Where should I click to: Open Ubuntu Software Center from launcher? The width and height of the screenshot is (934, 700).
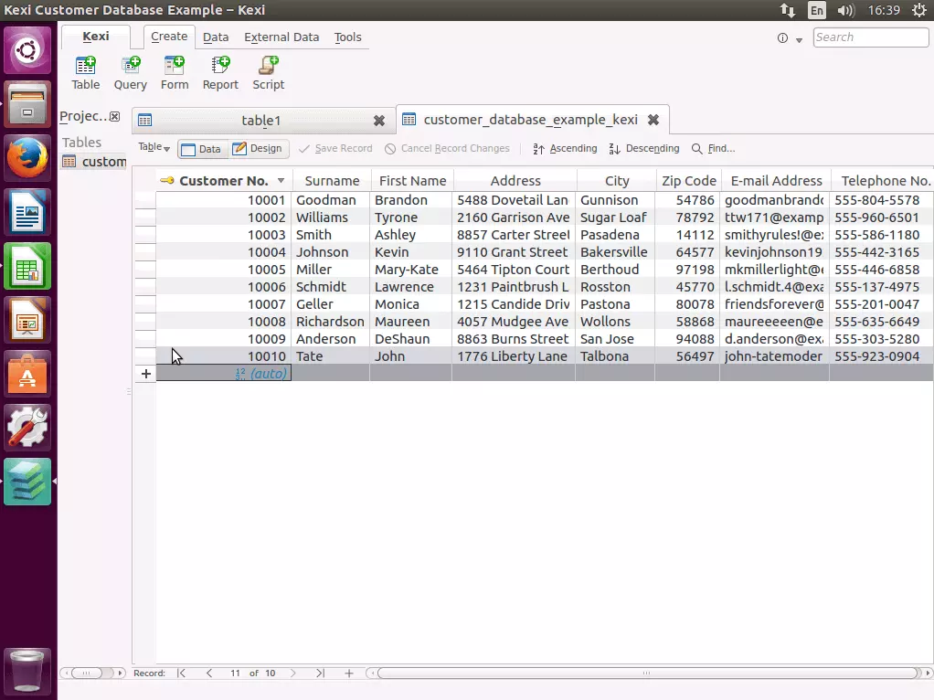[x=27, y=374]
